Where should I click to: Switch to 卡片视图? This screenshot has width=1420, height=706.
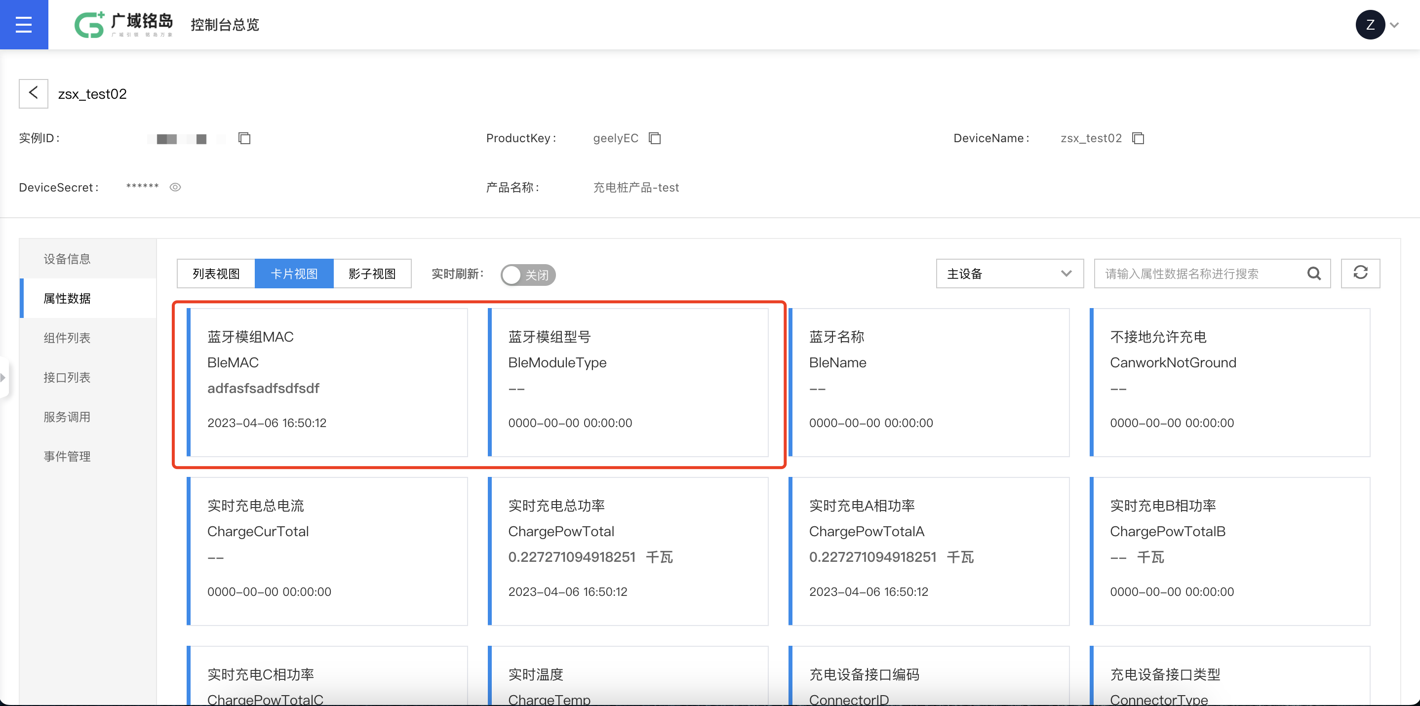click(294, 274)
